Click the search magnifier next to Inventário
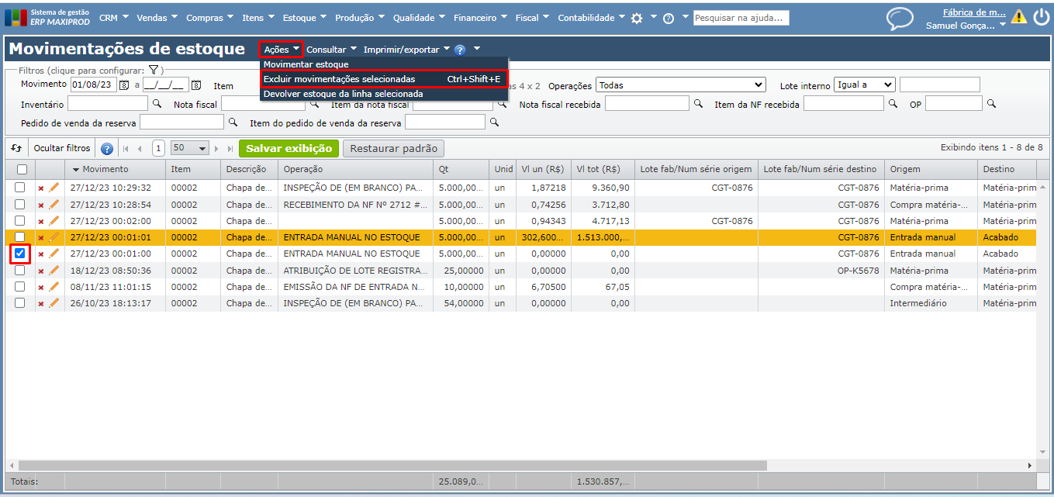The height and width of the screenshot is (497, 1054). click(157, 103)
